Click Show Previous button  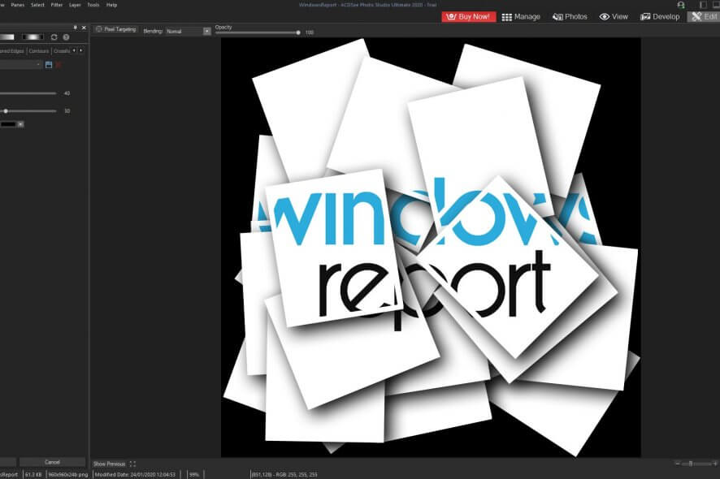click(109, 464)
